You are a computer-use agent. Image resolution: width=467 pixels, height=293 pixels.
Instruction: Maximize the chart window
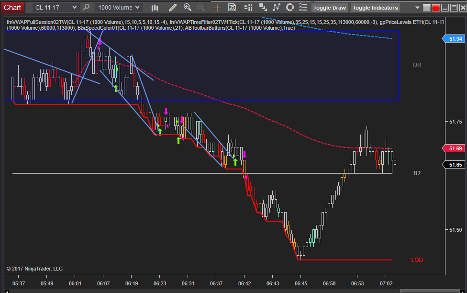click(454, 8)
